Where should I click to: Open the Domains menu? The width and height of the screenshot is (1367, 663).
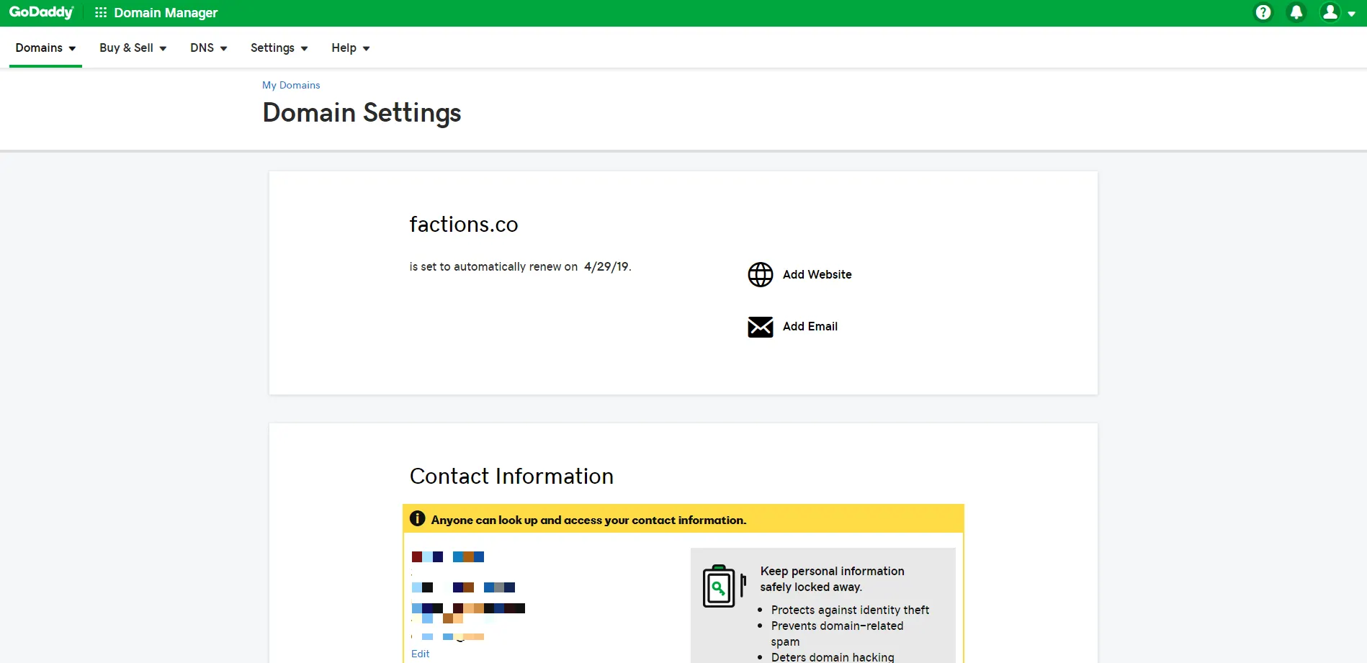pyautogui.click(x=45, y=48)
